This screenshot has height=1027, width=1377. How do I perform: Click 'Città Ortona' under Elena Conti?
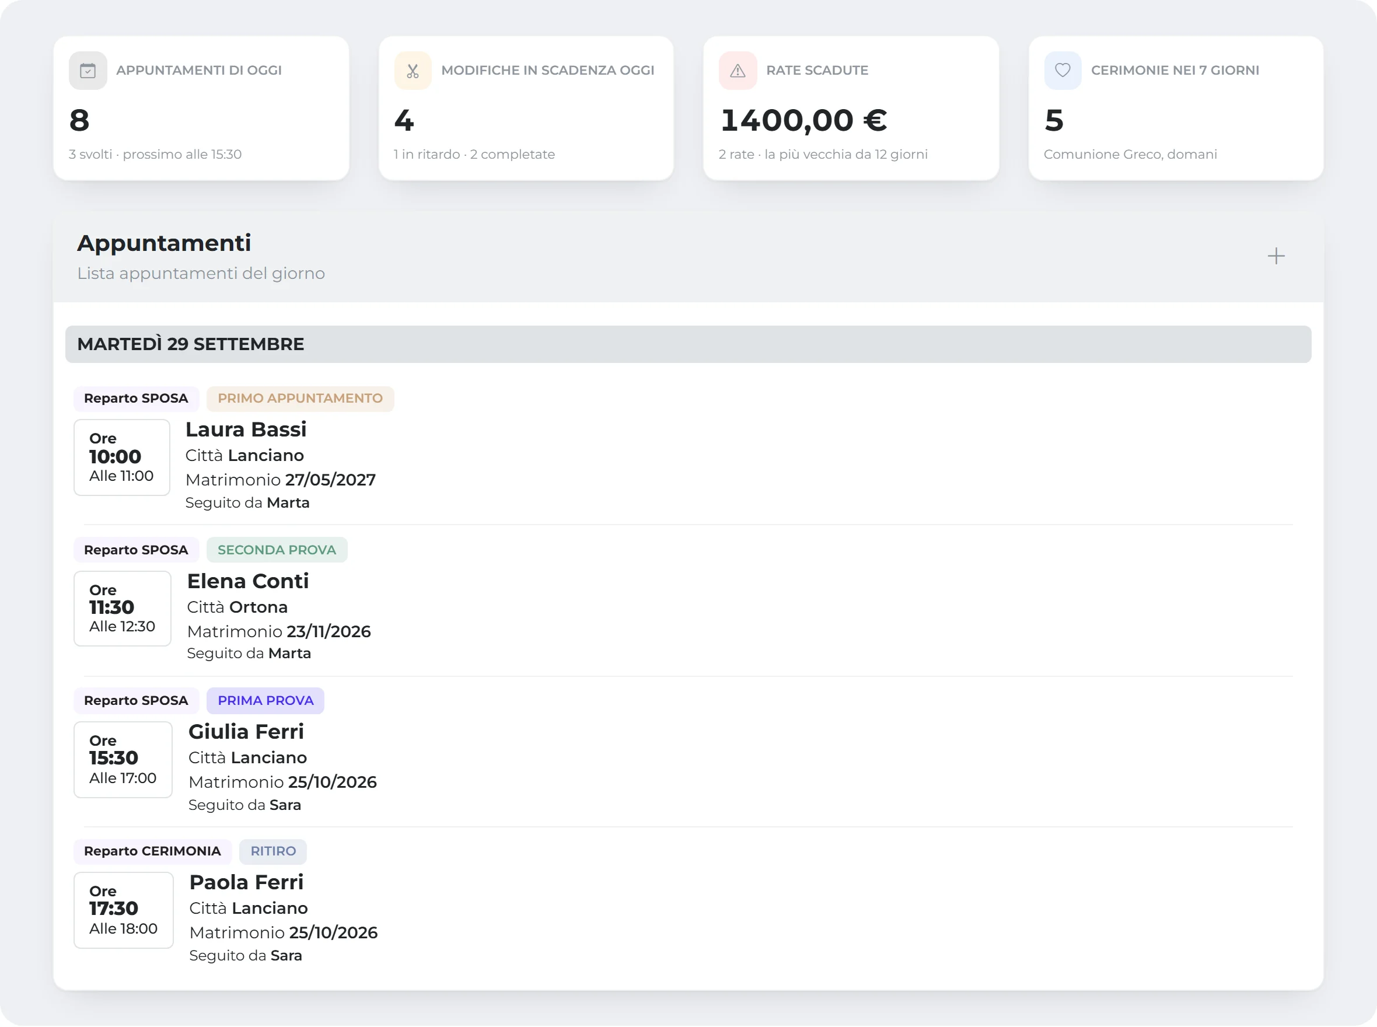coord(237,607)
